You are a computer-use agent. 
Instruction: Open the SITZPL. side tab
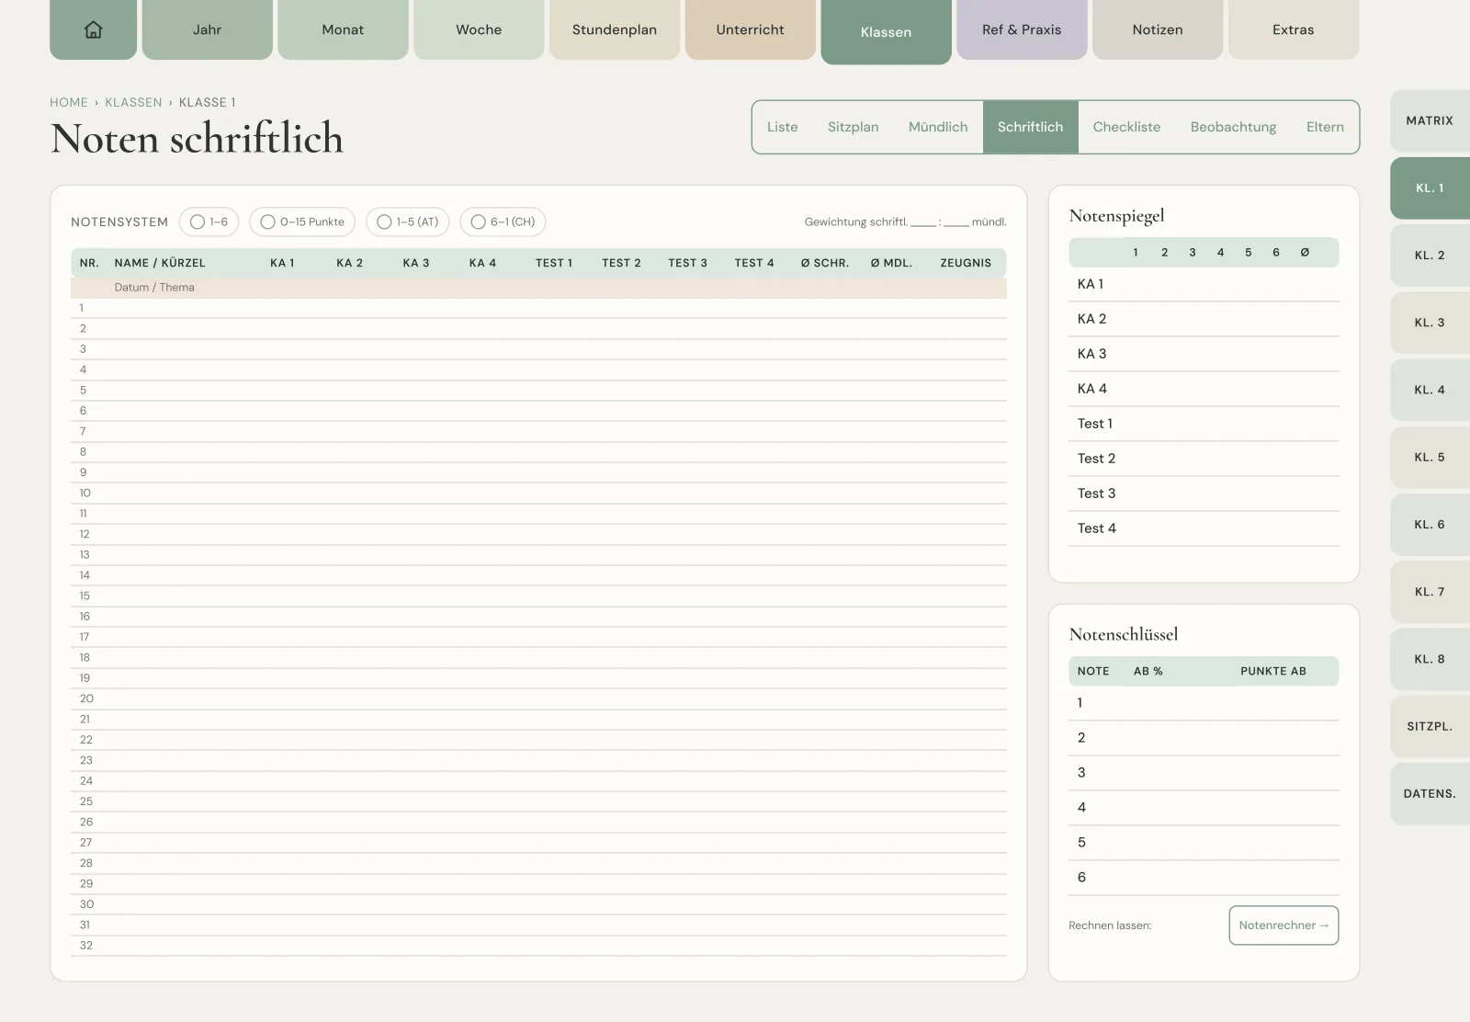[x=1430, y=726]
